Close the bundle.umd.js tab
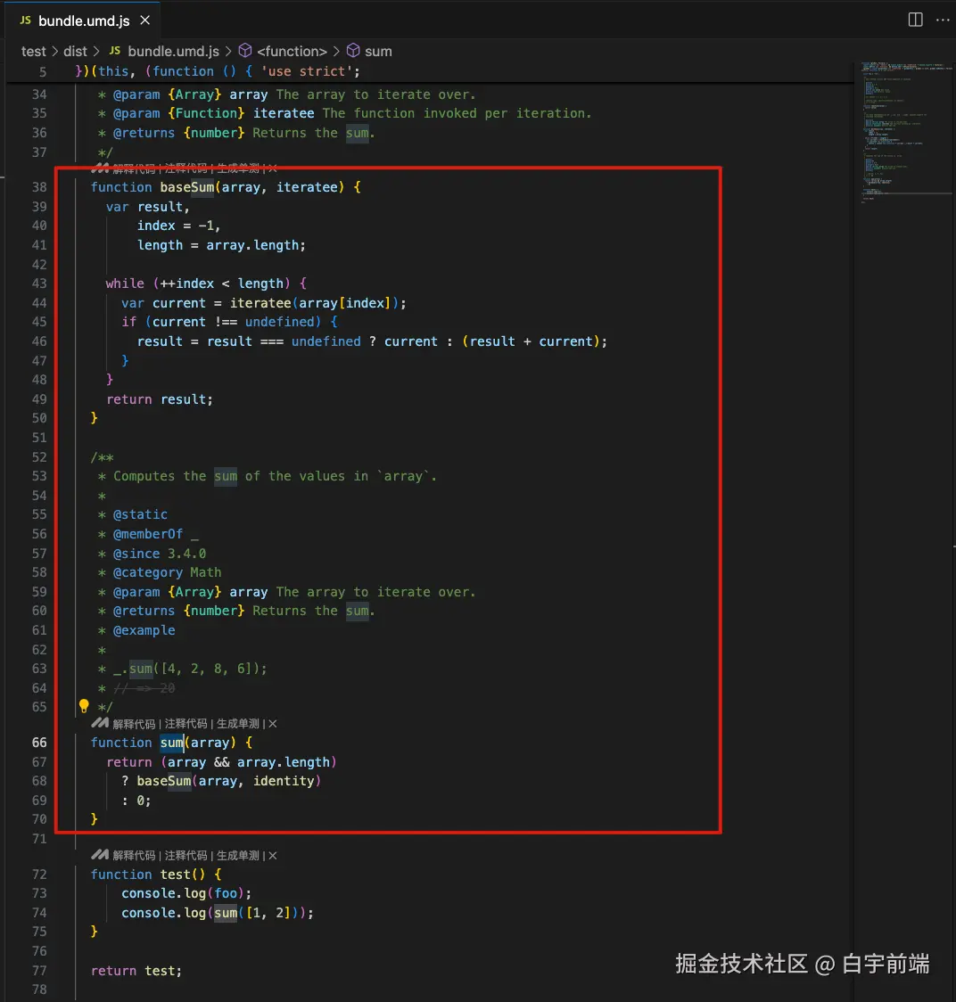956x1002 pixels. click(145, 21)
